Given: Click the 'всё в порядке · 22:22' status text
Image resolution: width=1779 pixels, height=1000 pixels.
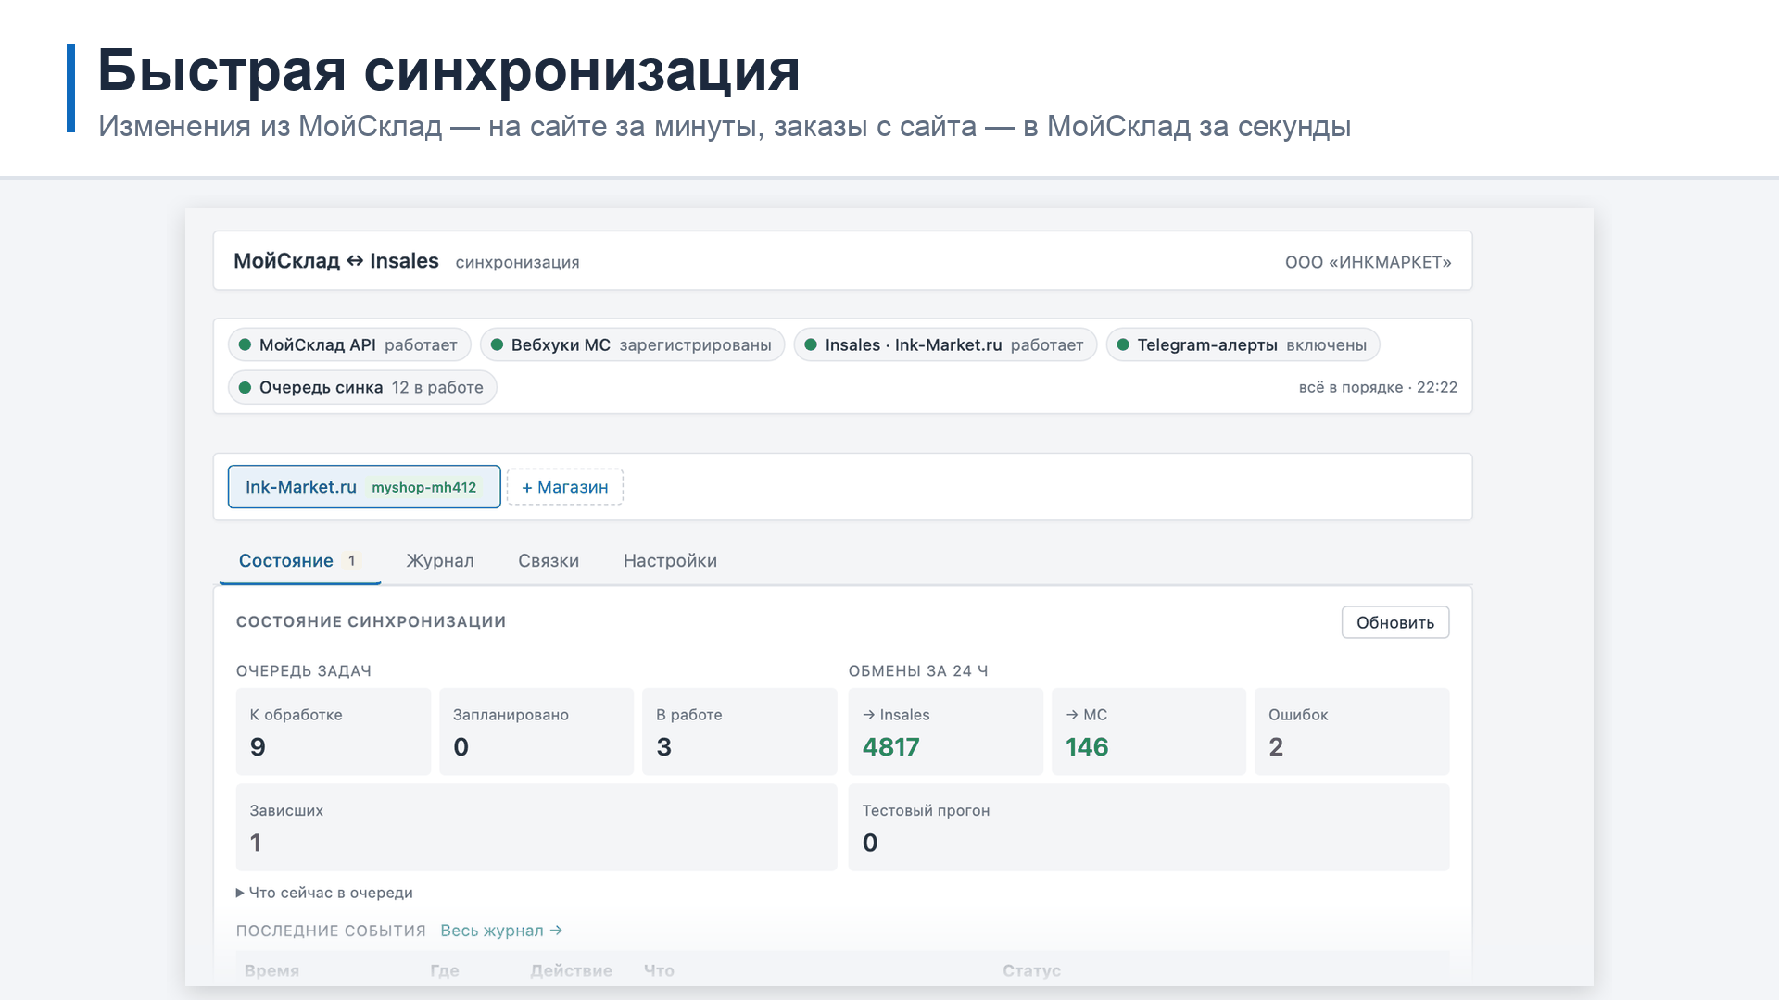Looking at the screenshot, I should click(x=1378, y=387).
